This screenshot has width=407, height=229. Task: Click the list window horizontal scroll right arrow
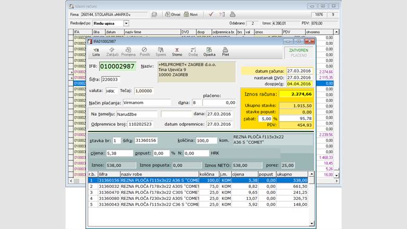(336, 181)
